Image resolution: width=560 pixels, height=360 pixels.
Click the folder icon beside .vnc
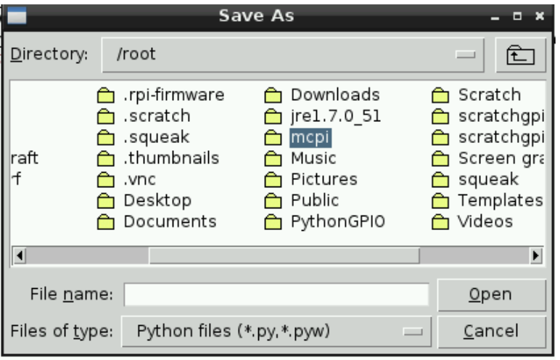pyautogui.click(x=106, y=180)
